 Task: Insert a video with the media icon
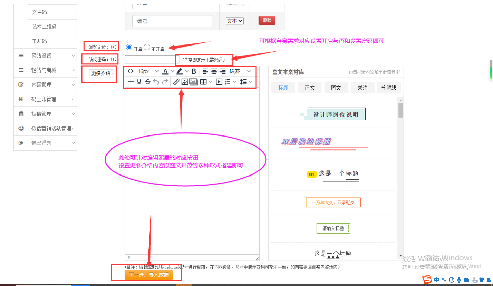click(x=219, y=82)
